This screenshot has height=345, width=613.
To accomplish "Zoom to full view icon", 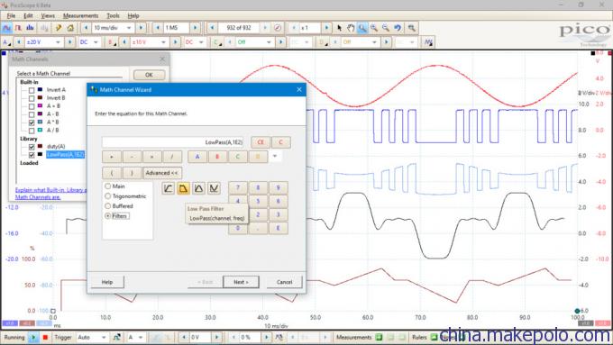I will (412, 28).
